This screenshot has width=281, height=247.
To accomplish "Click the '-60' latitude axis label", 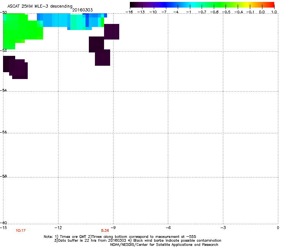I will 3,223.
